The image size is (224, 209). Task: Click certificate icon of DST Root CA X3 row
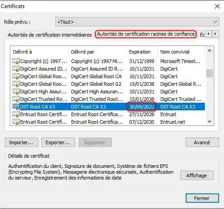pyautogui.click(x=16, y=107)
